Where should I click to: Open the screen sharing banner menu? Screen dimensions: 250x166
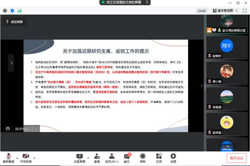[147, 2]
